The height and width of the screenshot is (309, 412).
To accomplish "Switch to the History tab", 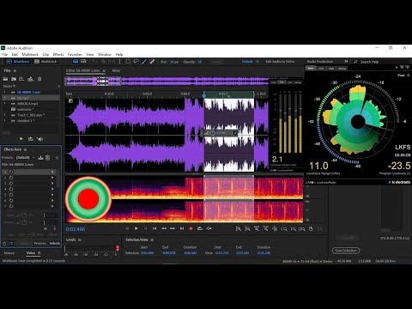I will tap(9, 252).
